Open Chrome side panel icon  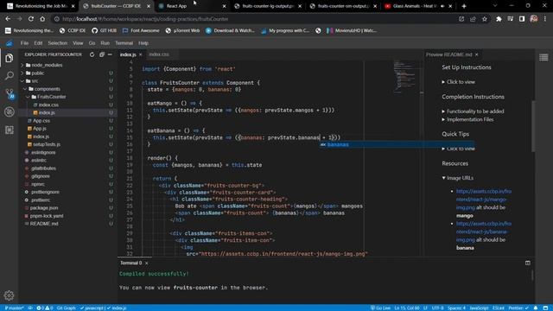pyautogui.click(x=522, y=19)
